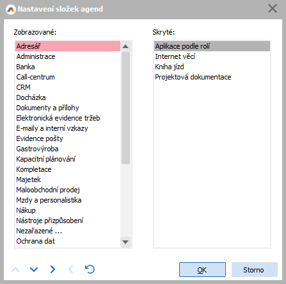Choose Projektová dokumentace hidden item

[212, 77]
